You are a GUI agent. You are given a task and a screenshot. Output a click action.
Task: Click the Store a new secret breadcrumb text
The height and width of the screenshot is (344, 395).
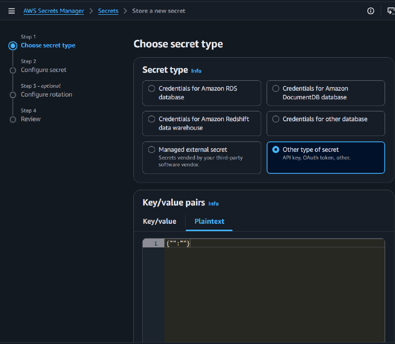158,11
